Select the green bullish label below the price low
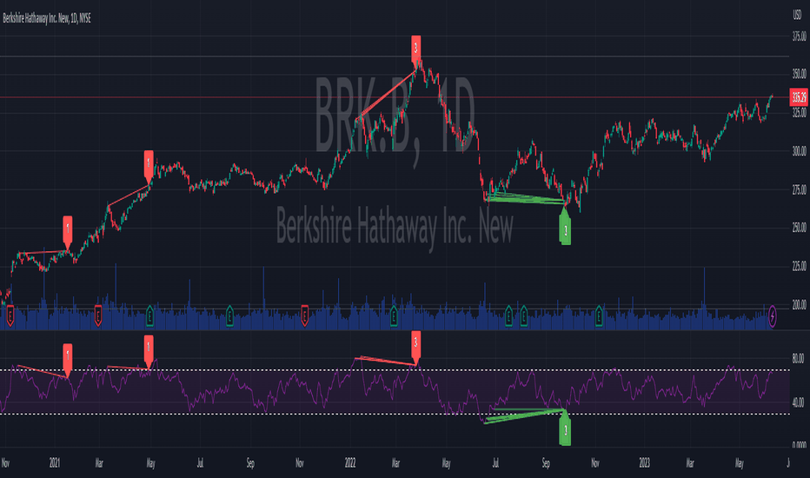The height and width of the screenshot is (478, 810). pyautogui.click(x=565, y=226)
